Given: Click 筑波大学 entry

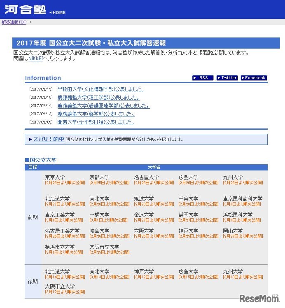Looking at the screenshot, I should [144, 199].
